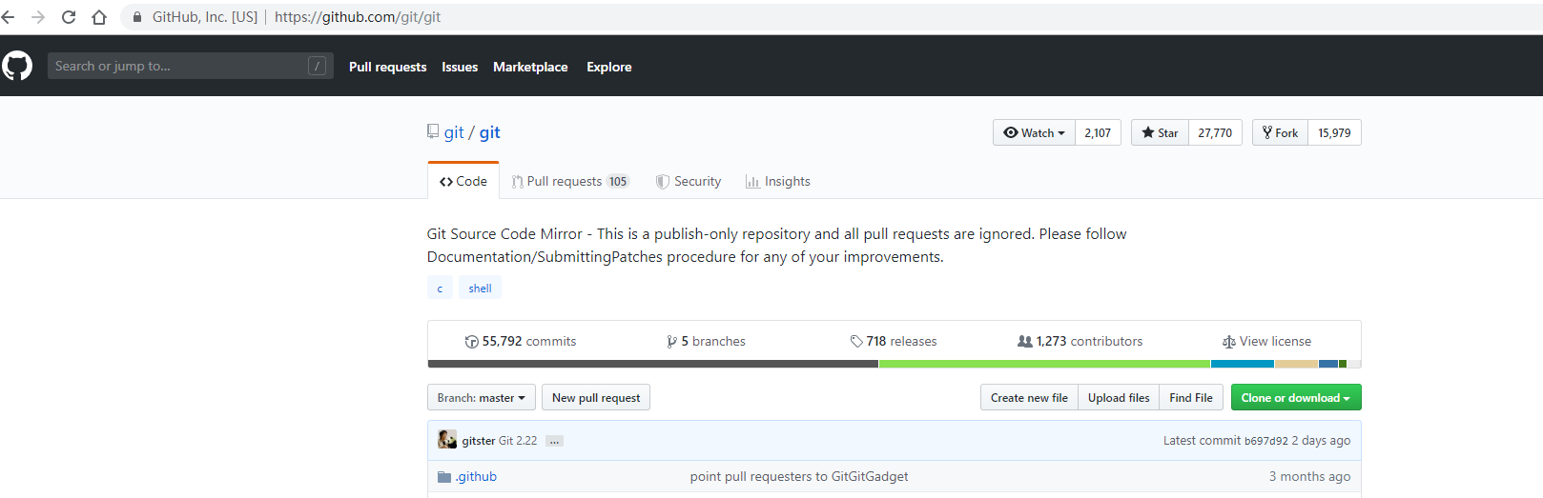Click the contributors people icon
This screenshot has height=498, width=1543.
pos(1025,341)
